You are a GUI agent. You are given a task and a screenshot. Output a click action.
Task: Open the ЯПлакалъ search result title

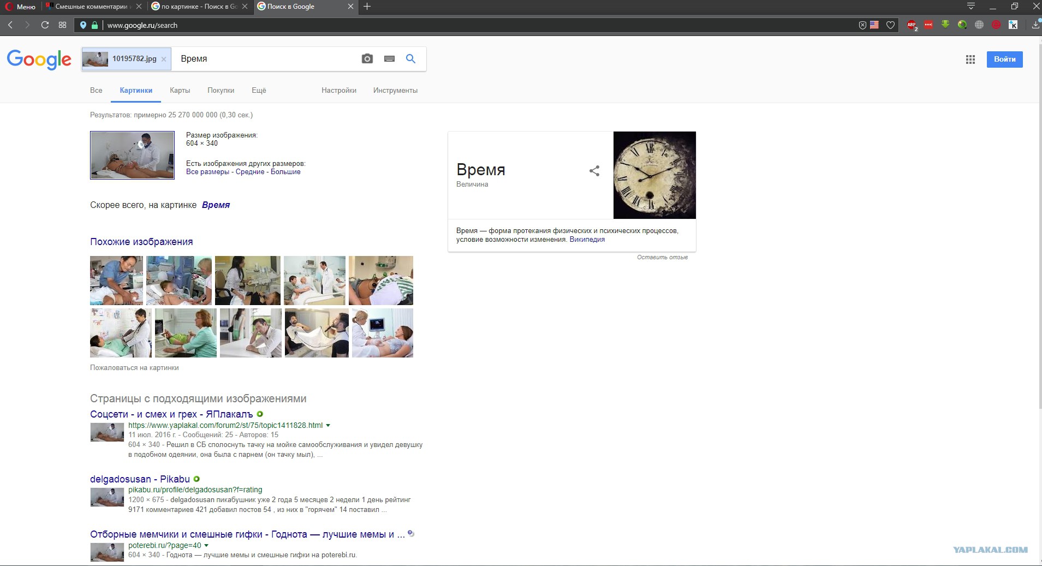coord(171,414)
